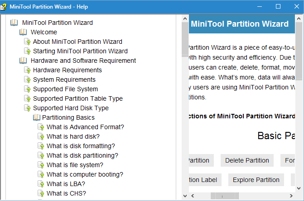Click the Delete Partition button

(247, 160)
